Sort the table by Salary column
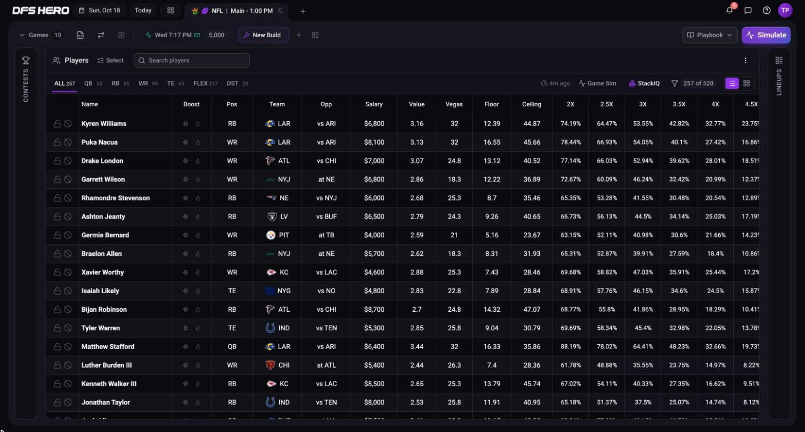The image size is (805, 432). [x=374, y=104]
